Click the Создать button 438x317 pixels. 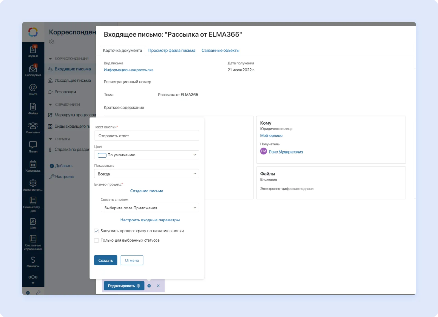pos(105,260)
